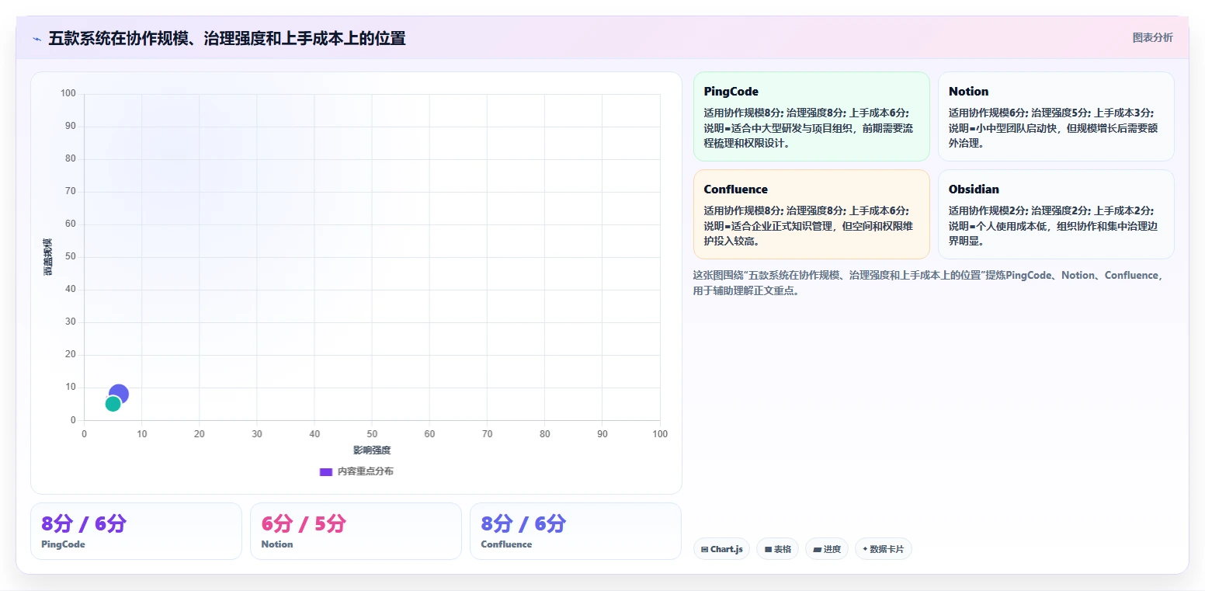Click the 内容重点分布 legend text
Image resolution: width=1205 pixels, height=591 pixels.
366,471
